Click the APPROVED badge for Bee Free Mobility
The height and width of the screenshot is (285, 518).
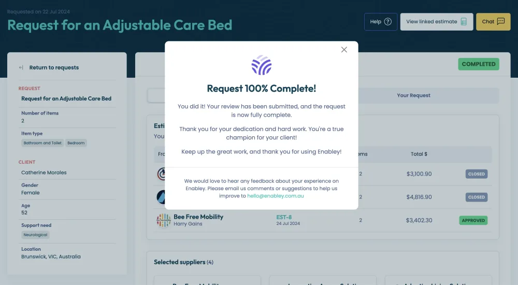click(x=473, y=220)
